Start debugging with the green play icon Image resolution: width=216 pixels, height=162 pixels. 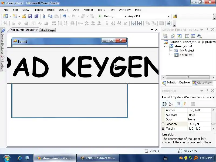(100, 16)
